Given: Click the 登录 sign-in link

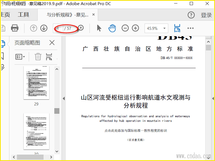Looking at the screenshot, I should [x=206, y=15].
